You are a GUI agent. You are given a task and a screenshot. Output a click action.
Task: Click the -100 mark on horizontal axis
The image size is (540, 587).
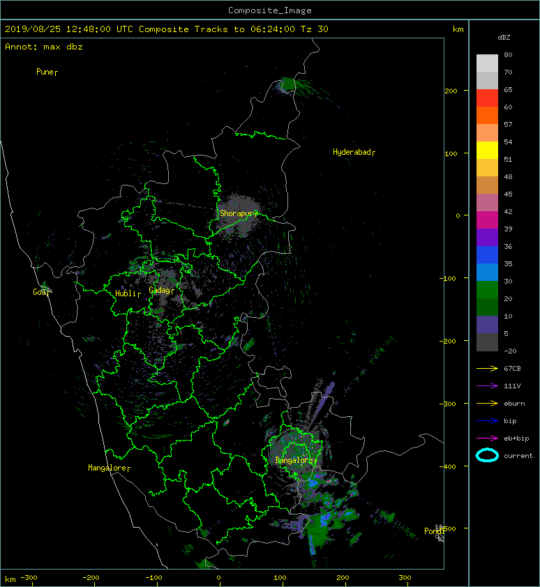(154, 578)
